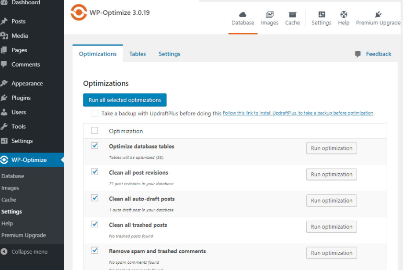The width and height of the screenshot is (403, 270).
Task: Click the Users person icon
Action: coord(4,112)
